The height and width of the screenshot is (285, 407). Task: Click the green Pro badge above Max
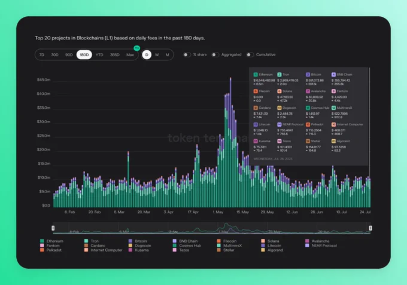pyautogui.click(x=137, y=48)
